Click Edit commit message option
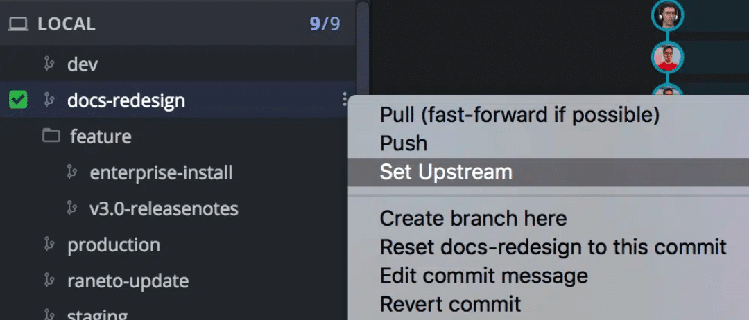 coord(483,275)
